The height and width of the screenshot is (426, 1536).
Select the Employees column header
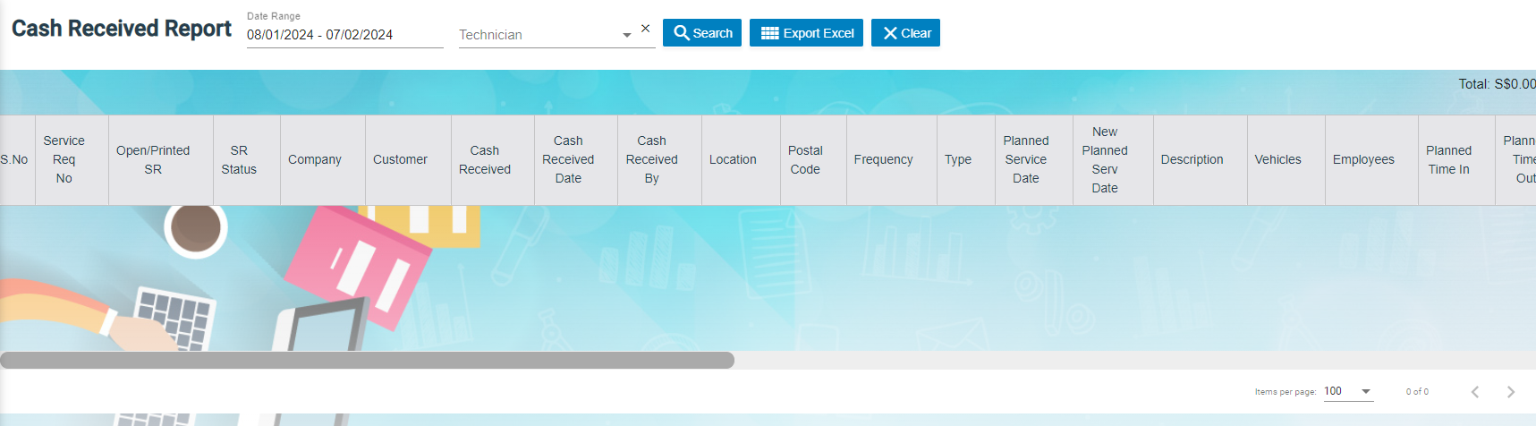click(x=1363, y=159)
